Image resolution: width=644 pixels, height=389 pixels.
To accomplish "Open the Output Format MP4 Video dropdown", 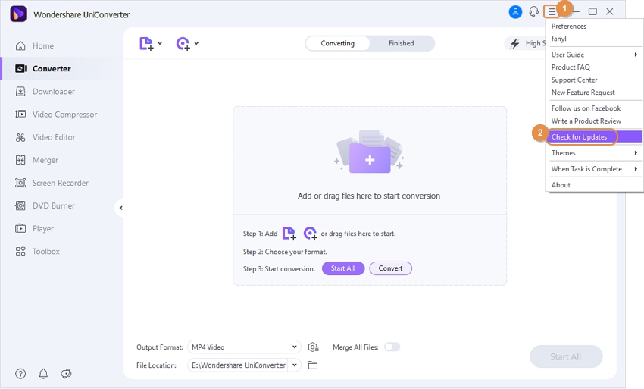I will pos(243,347).
